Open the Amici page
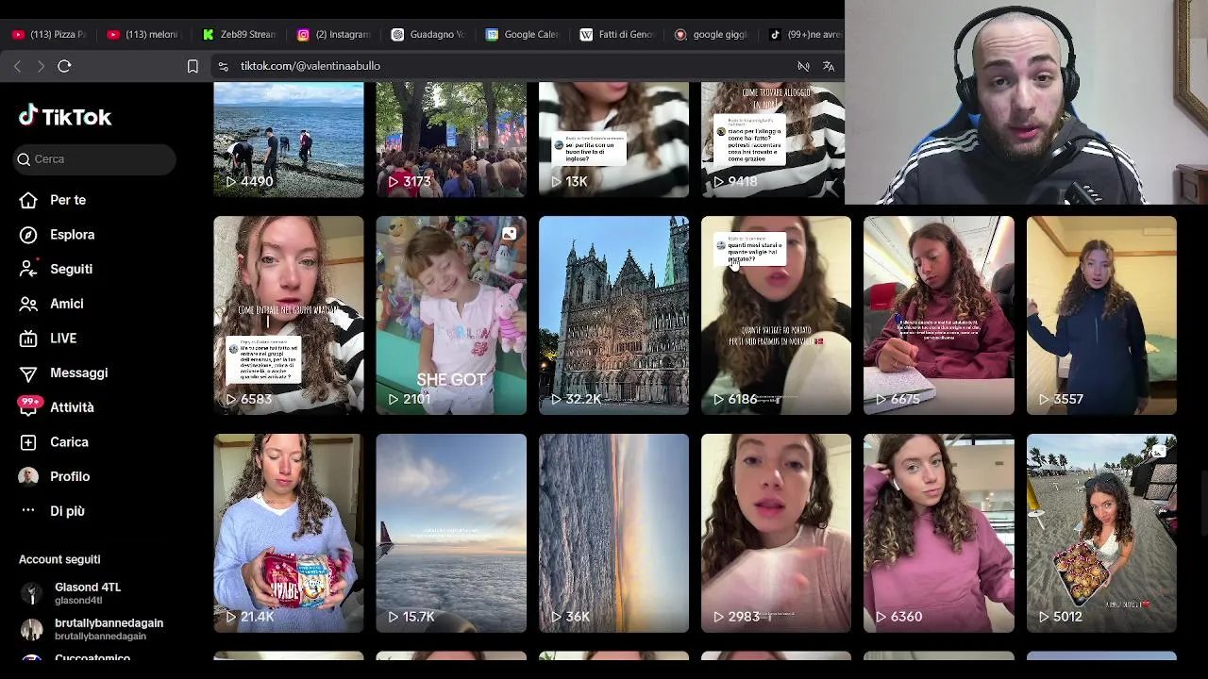 (67, 304)
